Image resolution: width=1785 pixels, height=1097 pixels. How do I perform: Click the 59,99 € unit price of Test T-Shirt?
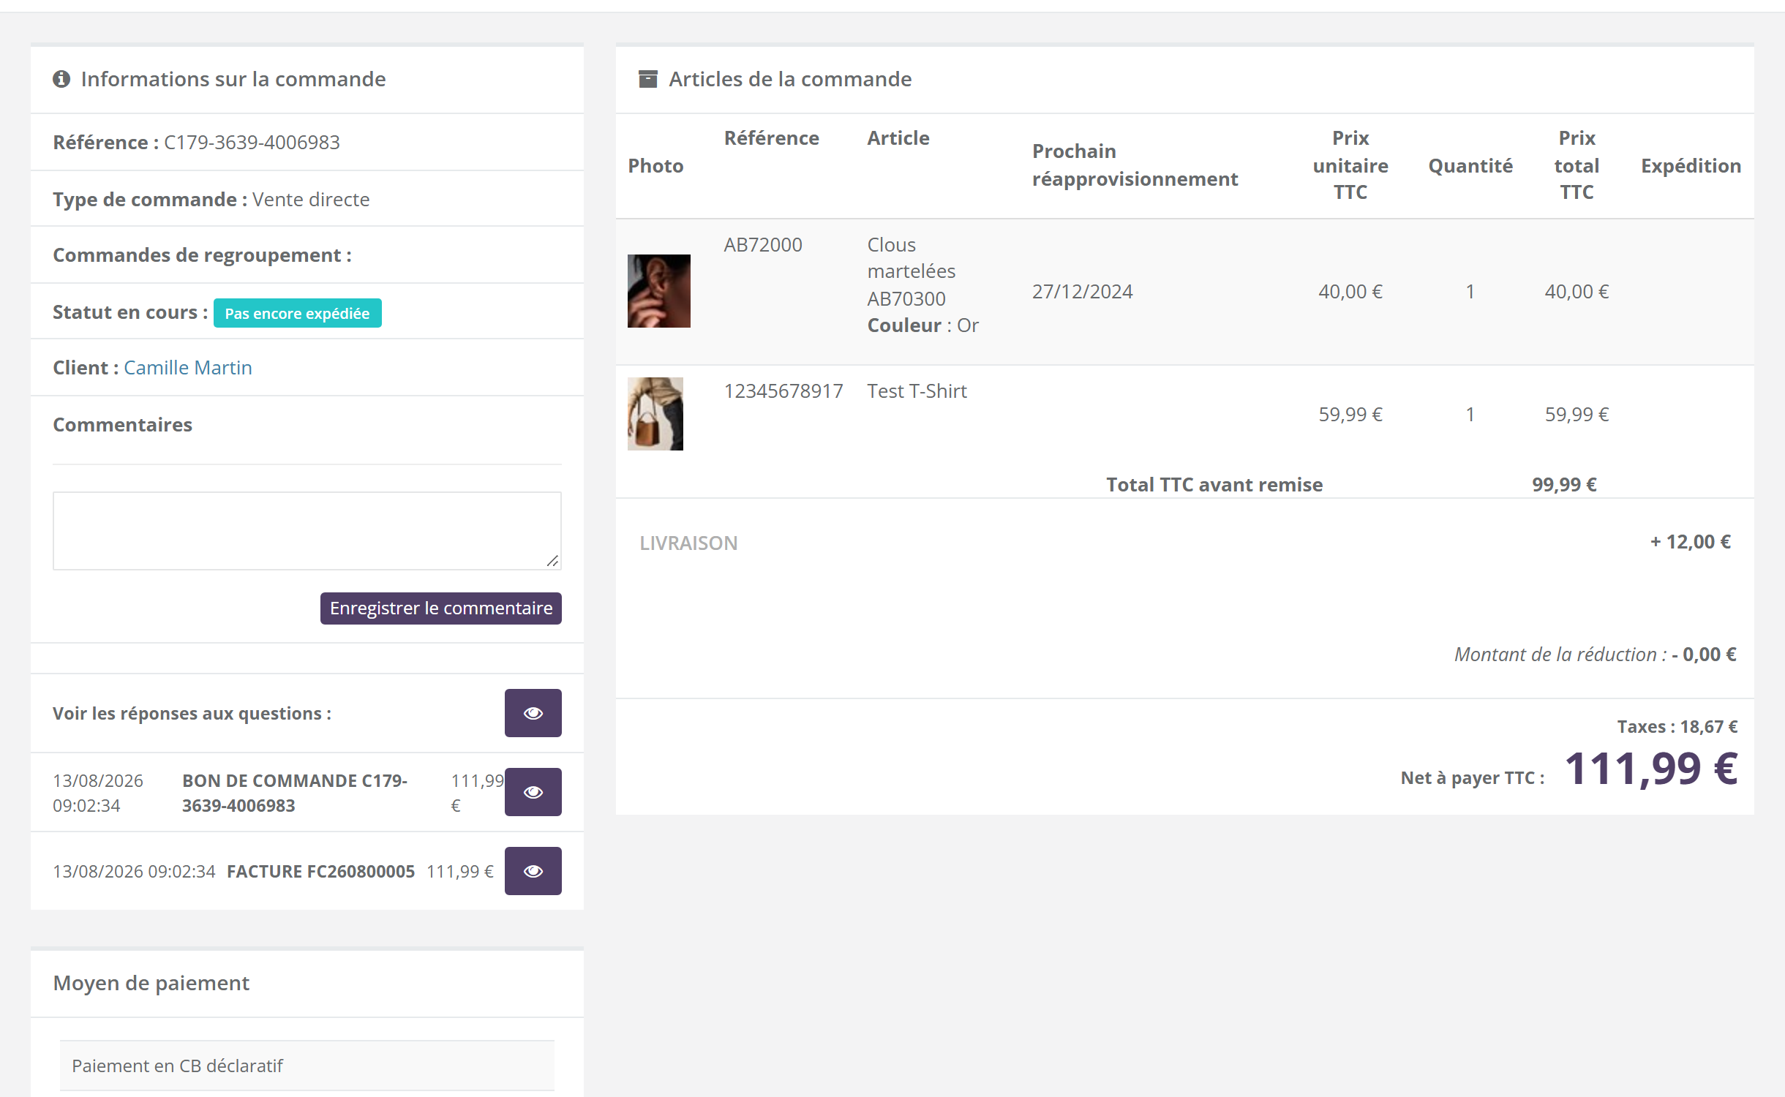click(1350, 415)
